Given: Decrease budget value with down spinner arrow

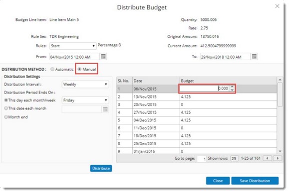Looking at the screenshot, I should coord(232,90).
